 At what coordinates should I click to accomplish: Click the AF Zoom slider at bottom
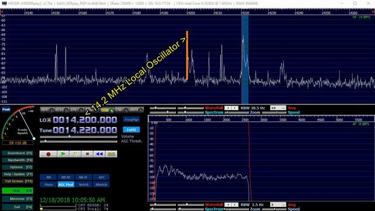coord(237,209)
